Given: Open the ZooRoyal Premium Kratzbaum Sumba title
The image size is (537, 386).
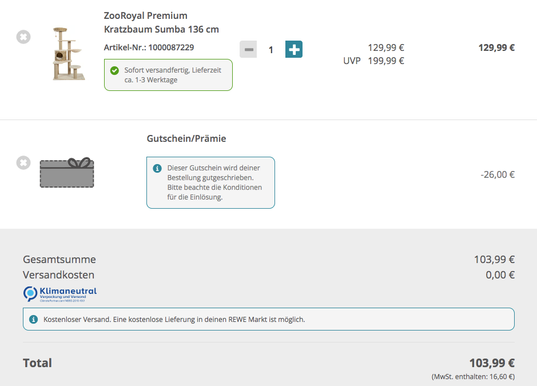Looking at the screenshot, I should coord(161,23).
